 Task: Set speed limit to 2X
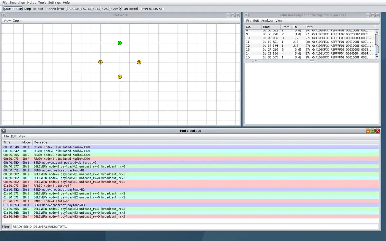click(104, 9)
